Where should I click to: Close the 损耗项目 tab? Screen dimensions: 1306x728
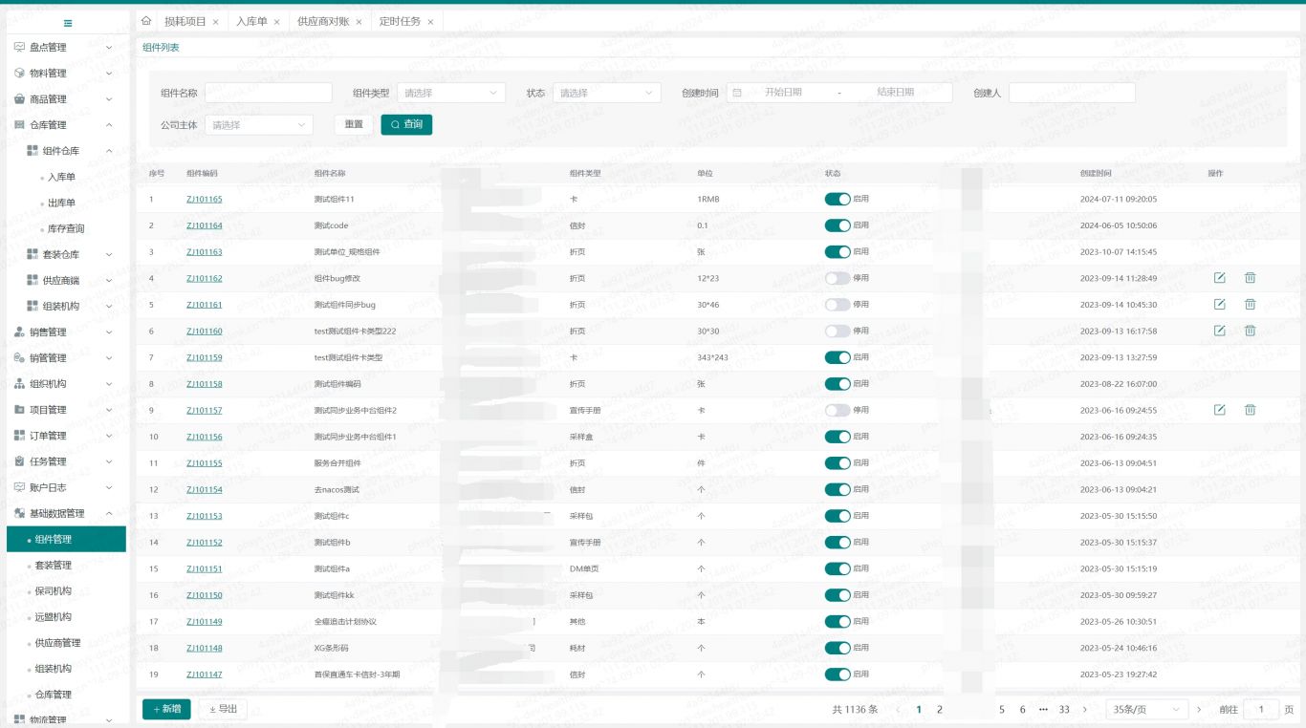click(215, 22)
